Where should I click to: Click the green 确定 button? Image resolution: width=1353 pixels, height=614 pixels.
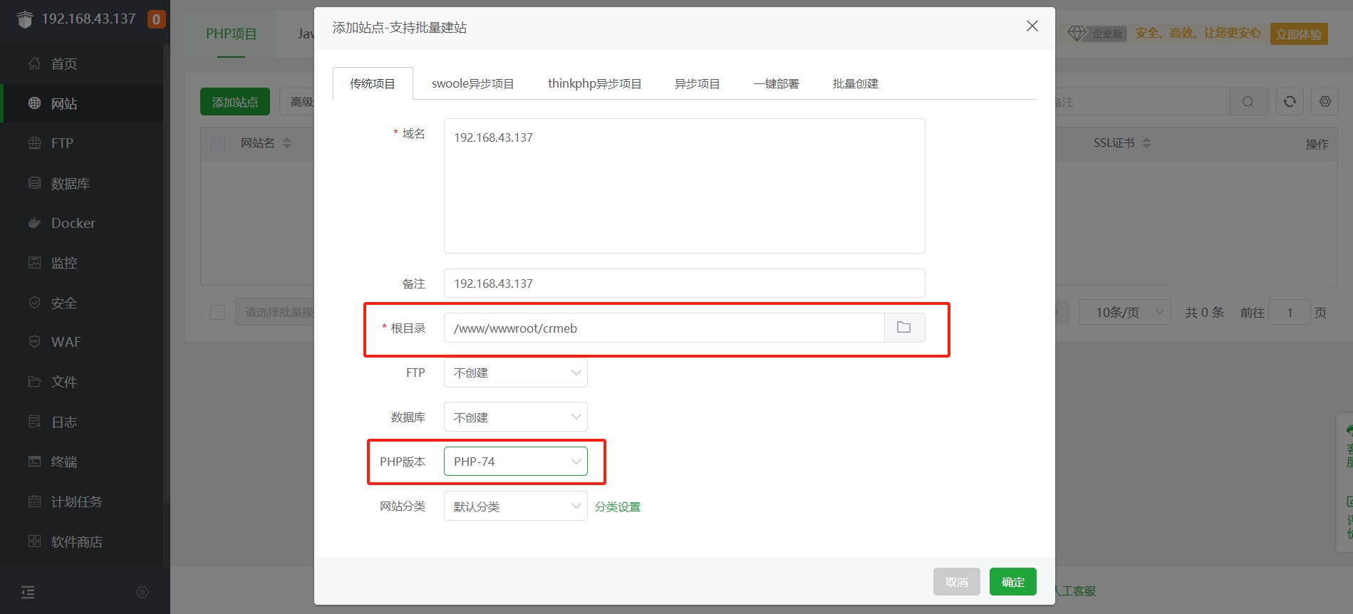pyautogui.click(x=1012, y=582)
